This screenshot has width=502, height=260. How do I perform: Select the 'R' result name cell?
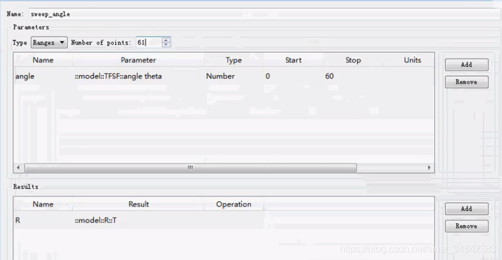(43, 220)
